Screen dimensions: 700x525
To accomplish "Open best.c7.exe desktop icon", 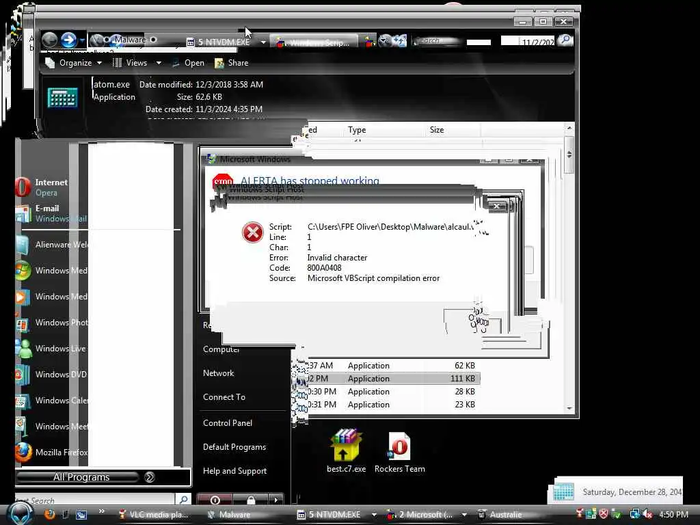I will click(346, 451).
